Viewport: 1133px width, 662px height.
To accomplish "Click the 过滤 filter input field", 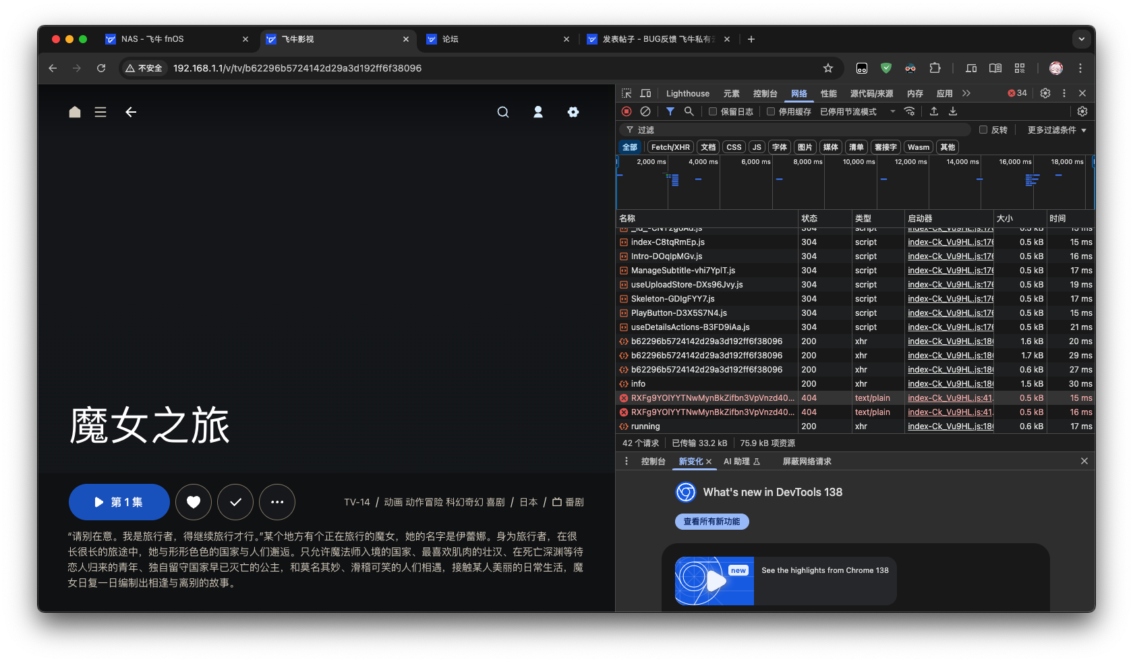I will point(796,130).
